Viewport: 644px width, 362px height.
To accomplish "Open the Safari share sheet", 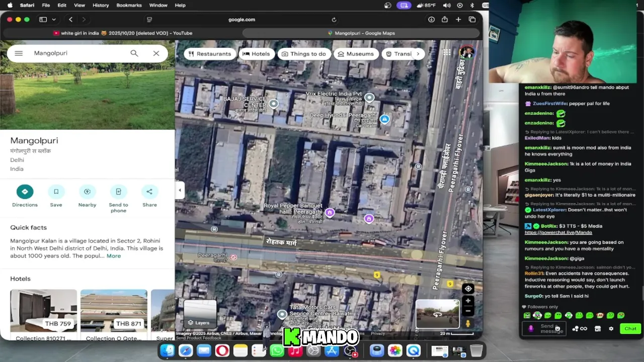I will 445,20.
